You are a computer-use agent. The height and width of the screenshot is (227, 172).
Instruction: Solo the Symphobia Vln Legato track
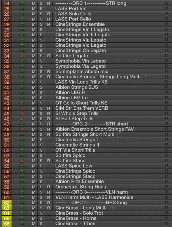tap(41, 61)
